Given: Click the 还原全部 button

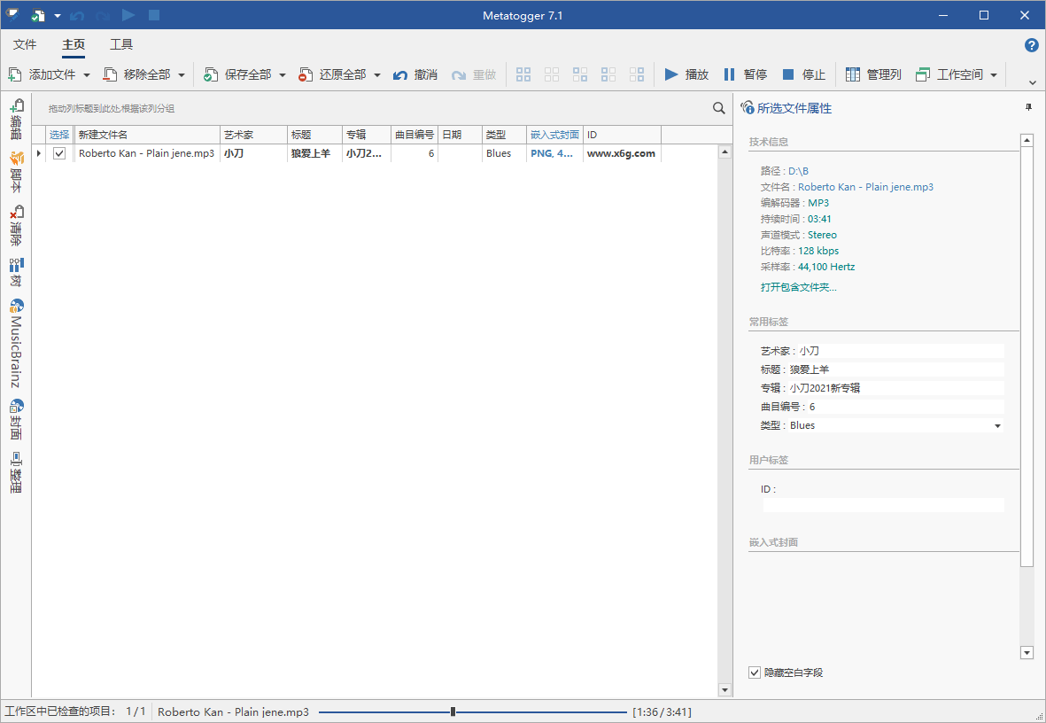Looking at the screenshot, I should 333,74.
